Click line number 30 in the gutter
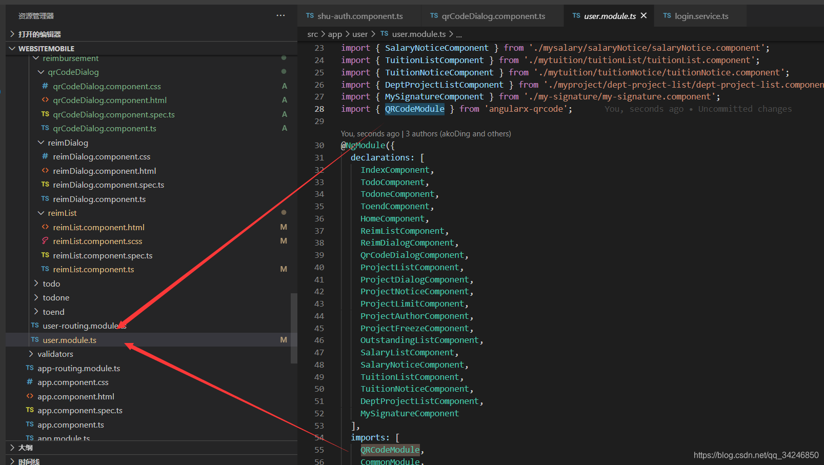The image size is (824, 465). (x=319, y=146)
